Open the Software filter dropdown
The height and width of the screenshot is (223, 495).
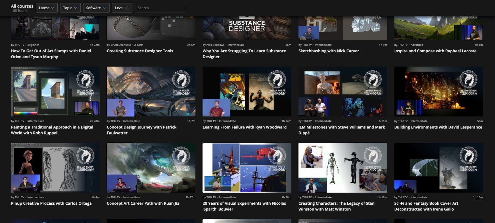click(96, 7)
